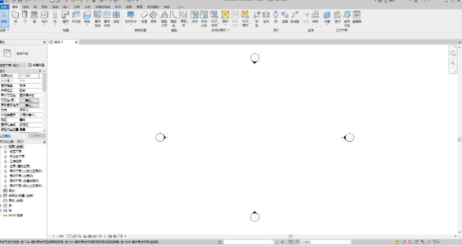Open the Insert (插入) ribbon tab
Viewport: 462px width, 246px height.
point(65,7)
